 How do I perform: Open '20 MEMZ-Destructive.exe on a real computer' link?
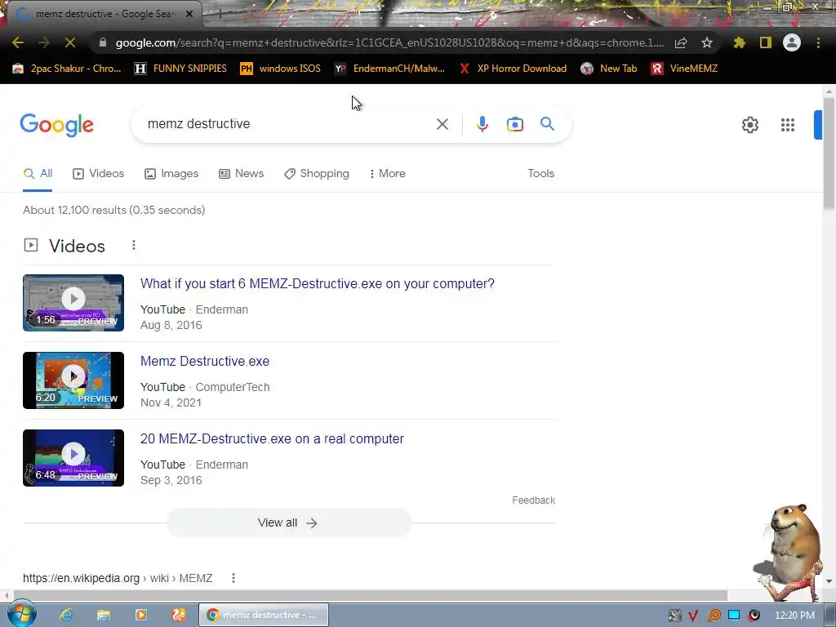pos(272,438)
